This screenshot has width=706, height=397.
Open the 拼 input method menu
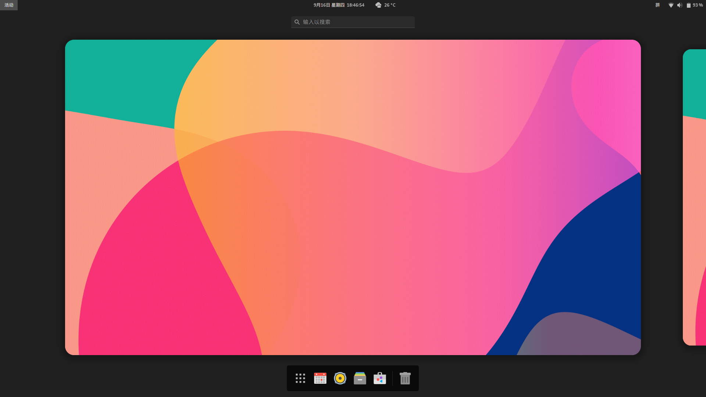tap(657, 5)
